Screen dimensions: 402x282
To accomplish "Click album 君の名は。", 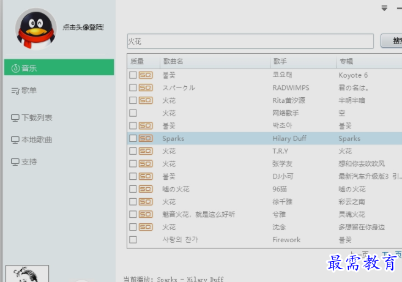I will 353,87.
